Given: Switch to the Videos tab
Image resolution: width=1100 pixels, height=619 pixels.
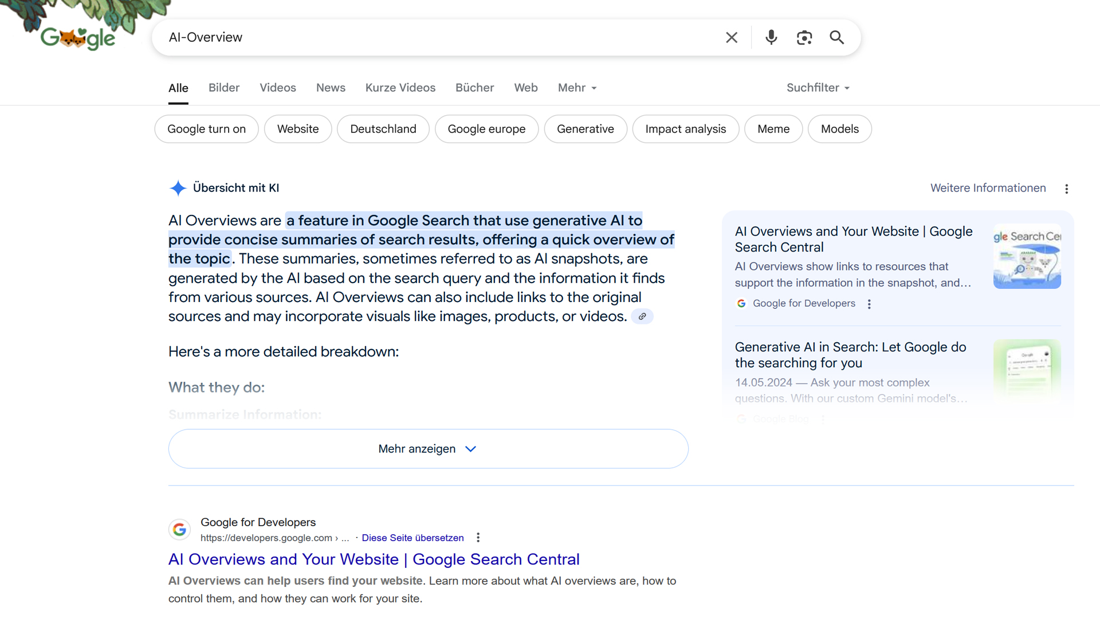Looking at the screenshot, I should (278, 88).
